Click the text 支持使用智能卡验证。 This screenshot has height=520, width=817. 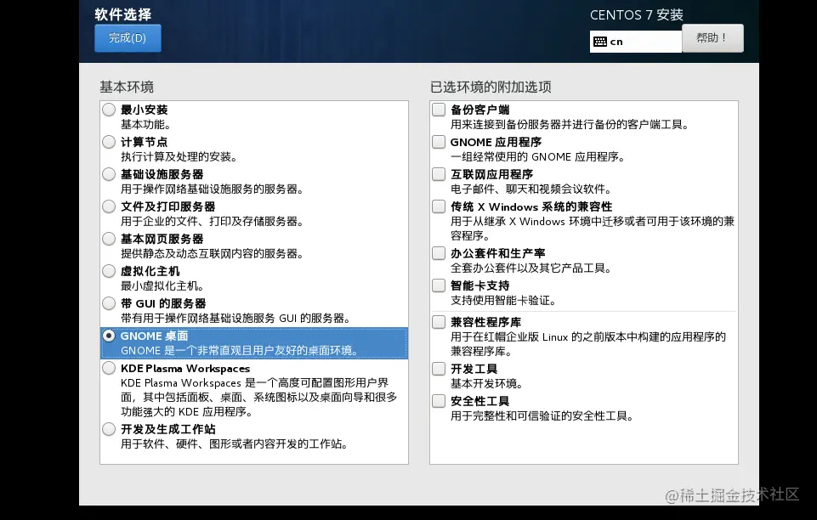503,301
